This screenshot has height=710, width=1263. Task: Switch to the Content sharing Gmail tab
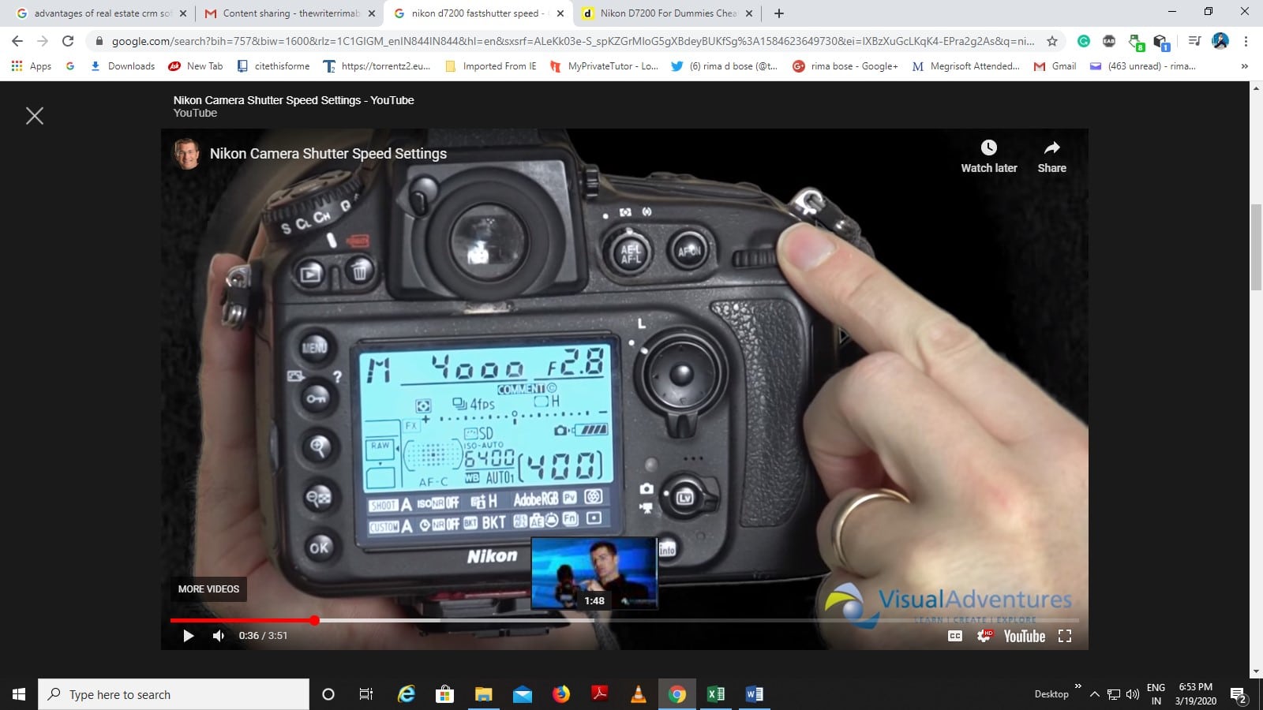tap(287, 13)
